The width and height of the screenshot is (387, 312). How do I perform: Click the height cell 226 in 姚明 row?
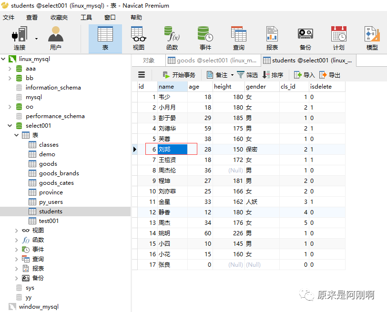click(229, 233)
